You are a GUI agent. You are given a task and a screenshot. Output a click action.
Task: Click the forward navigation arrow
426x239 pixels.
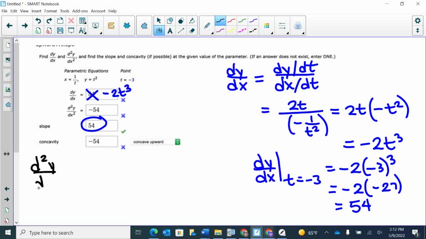click(25, 25)
